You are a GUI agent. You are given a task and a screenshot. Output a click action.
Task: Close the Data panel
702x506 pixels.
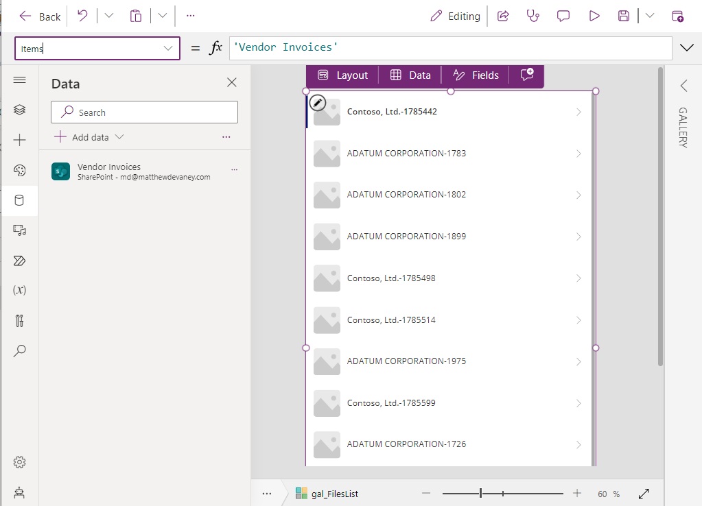tap(232, 83)
